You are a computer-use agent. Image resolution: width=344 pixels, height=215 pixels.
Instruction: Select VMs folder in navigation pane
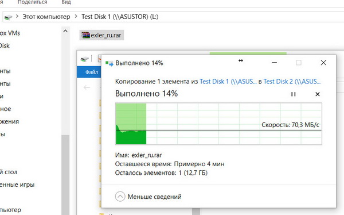pyautogui.click(x=10, y=33)
